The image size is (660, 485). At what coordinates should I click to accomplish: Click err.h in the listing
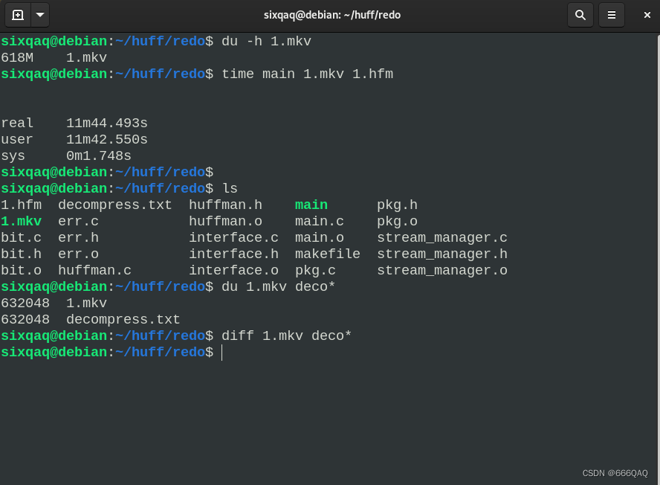[78, 237]
